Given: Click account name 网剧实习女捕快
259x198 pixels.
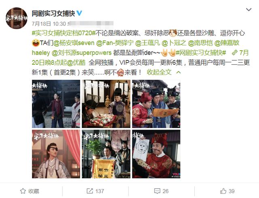Looking at the screenshot, I should click(x=53, y=13).
